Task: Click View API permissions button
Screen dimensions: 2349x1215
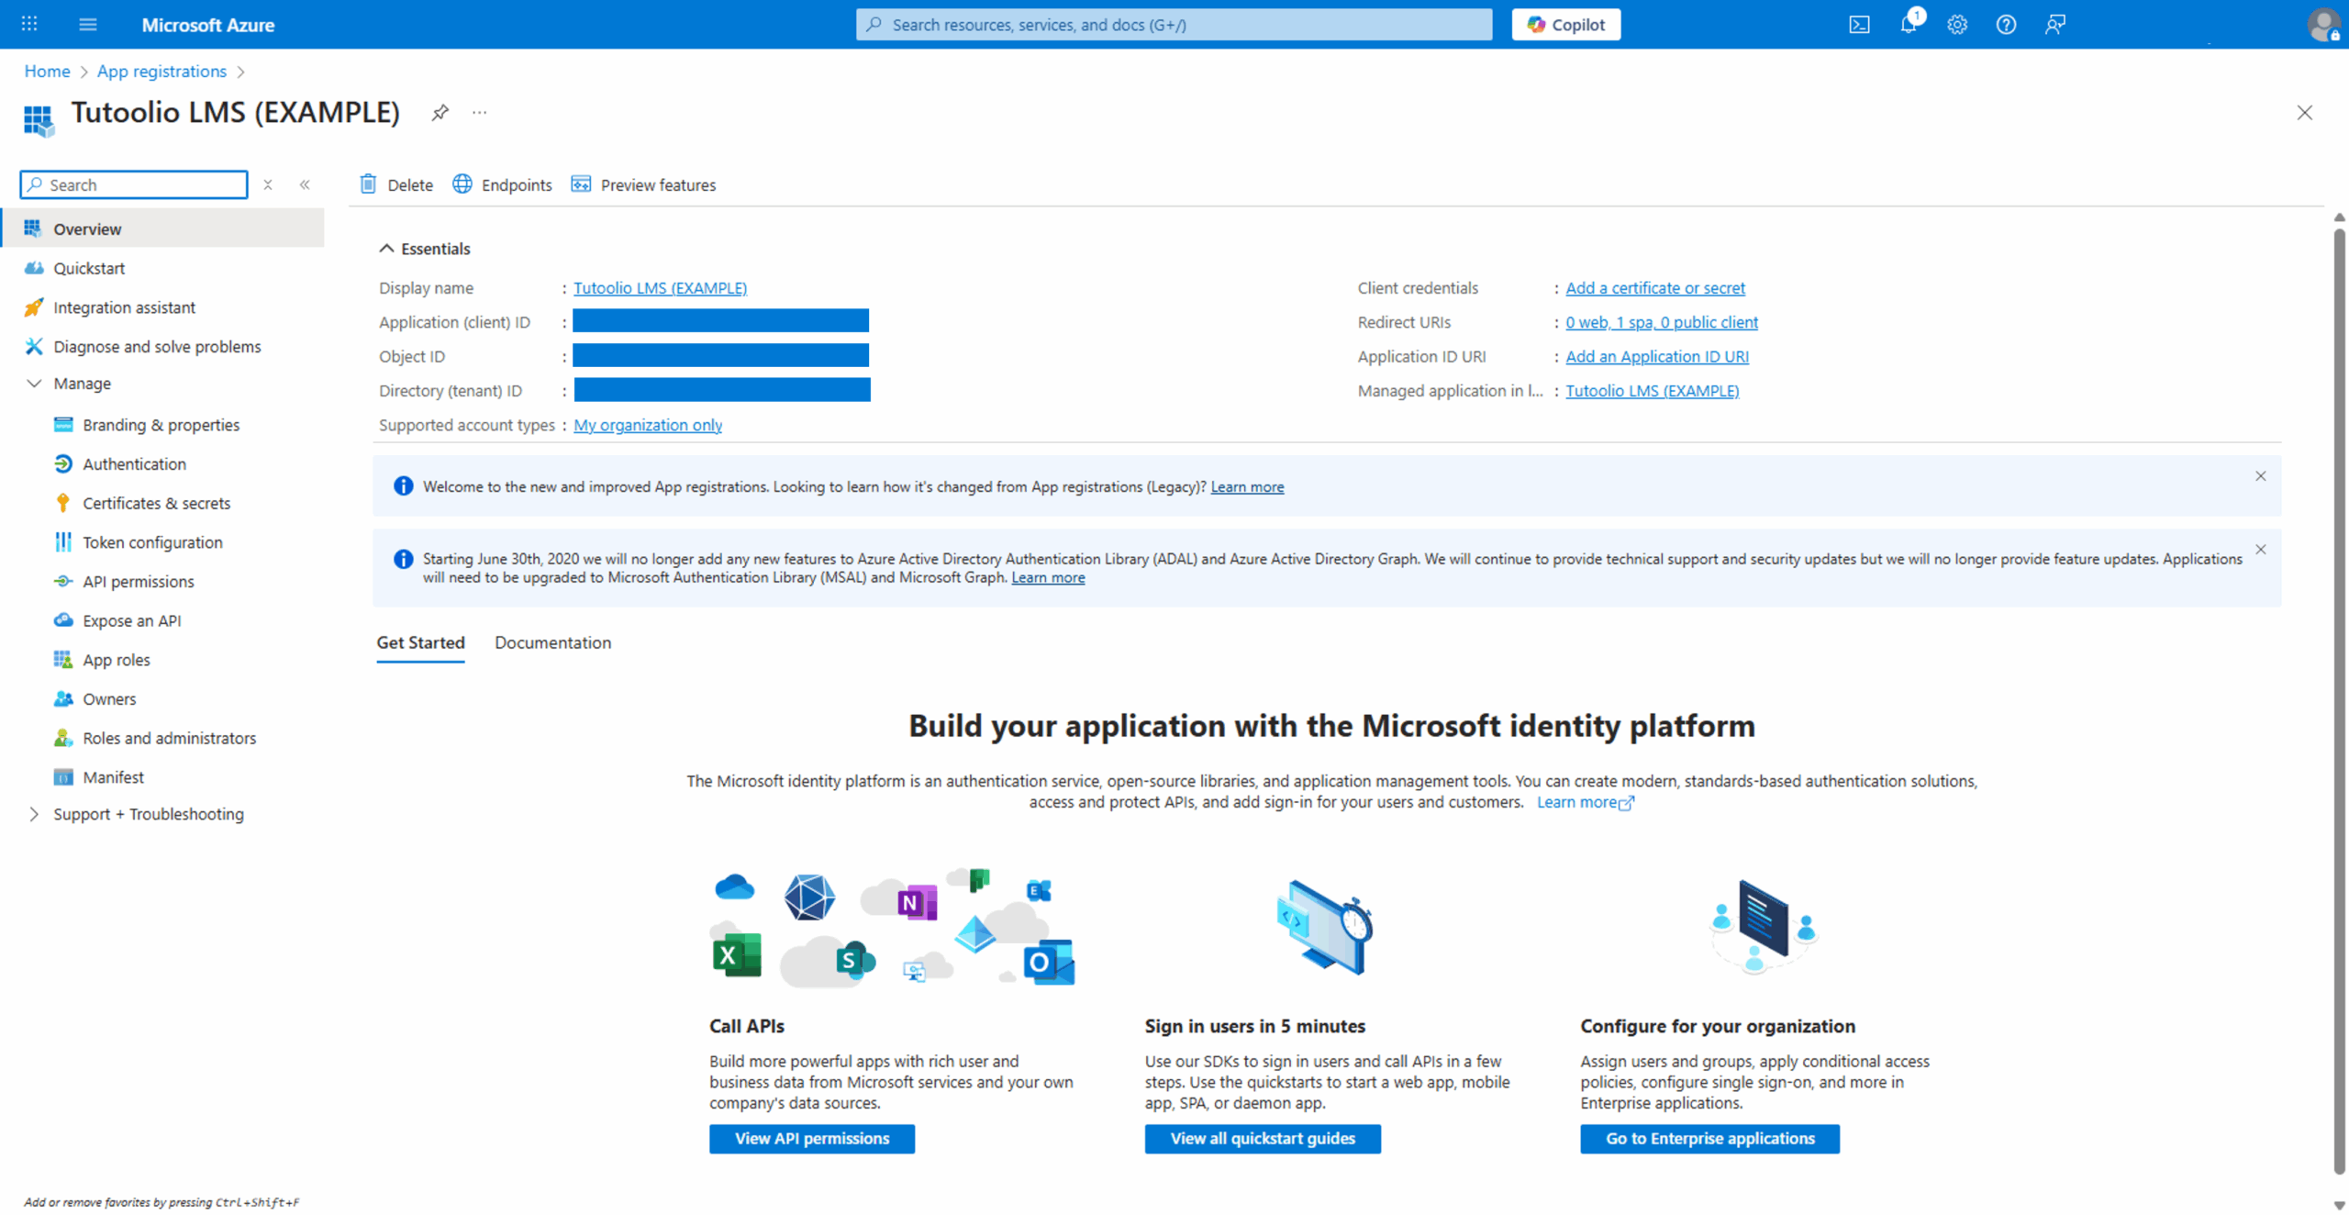Action: coord(811,1138)
